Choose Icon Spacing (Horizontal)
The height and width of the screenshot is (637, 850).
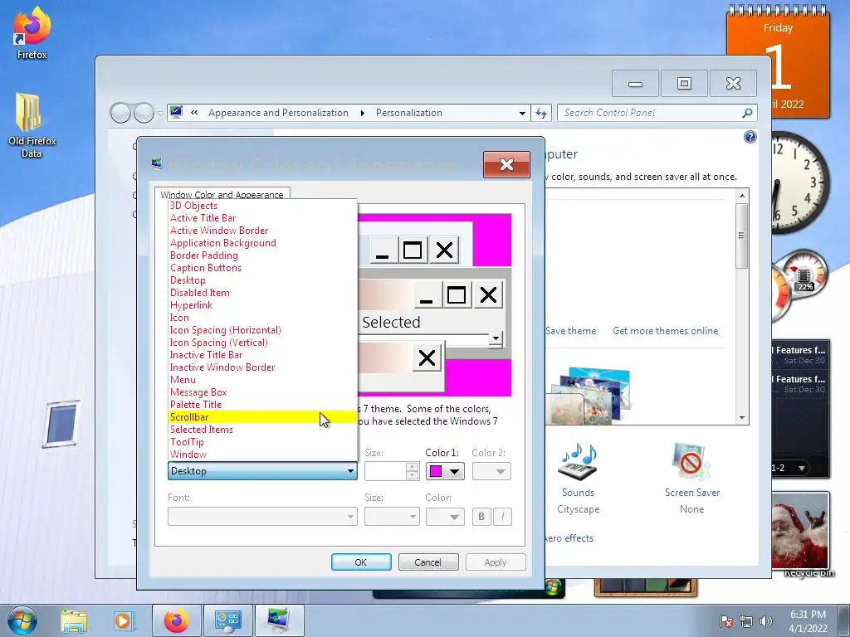coord(263,330)
